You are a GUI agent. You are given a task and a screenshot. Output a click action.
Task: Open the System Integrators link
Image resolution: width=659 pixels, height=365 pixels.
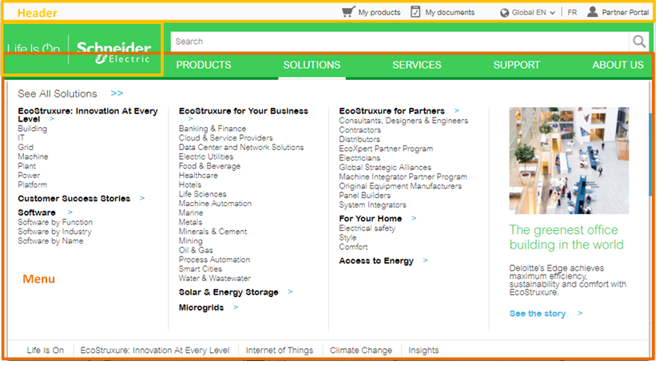(373, 205)
